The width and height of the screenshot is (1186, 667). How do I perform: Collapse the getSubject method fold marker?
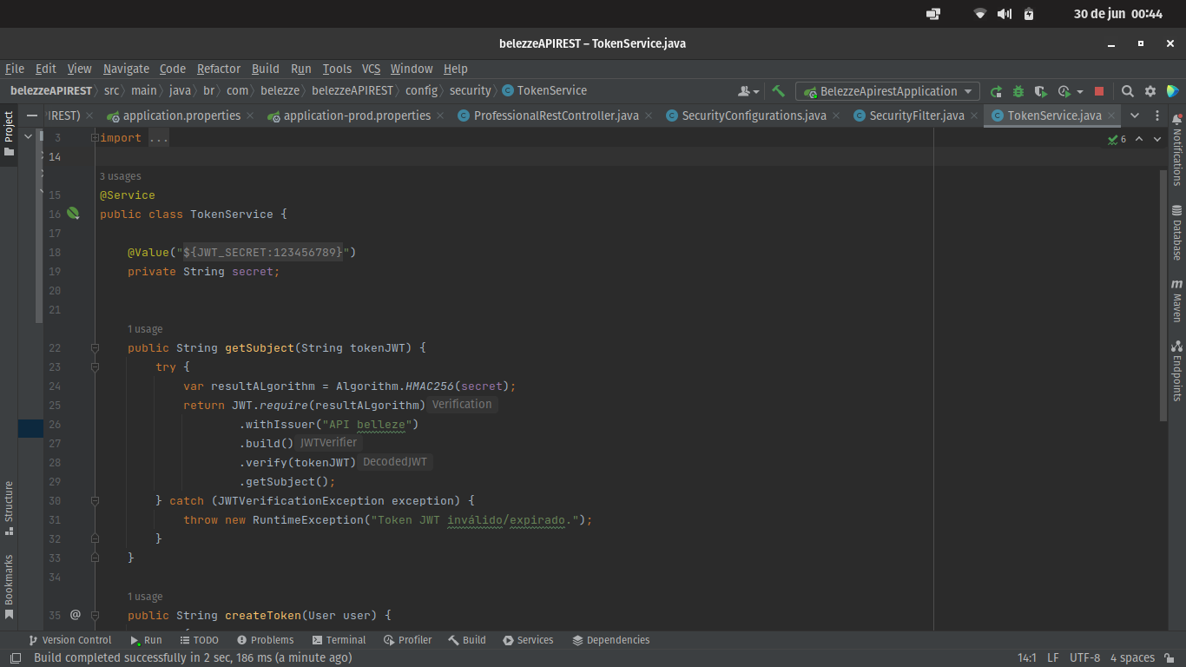[95, 348]
